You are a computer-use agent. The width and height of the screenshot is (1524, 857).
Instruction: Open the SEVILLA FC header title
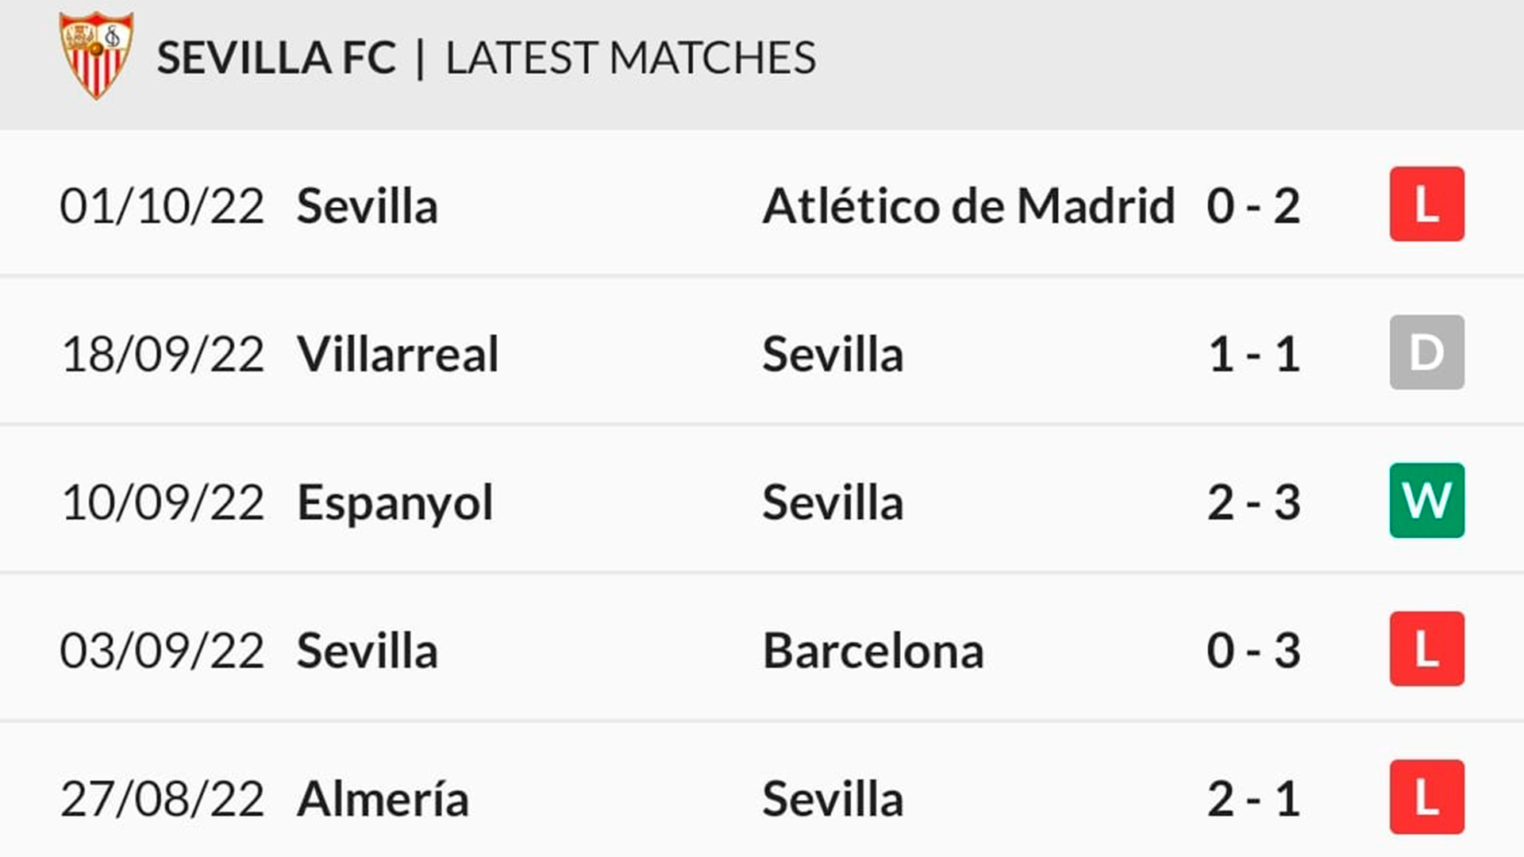point(276,58)
